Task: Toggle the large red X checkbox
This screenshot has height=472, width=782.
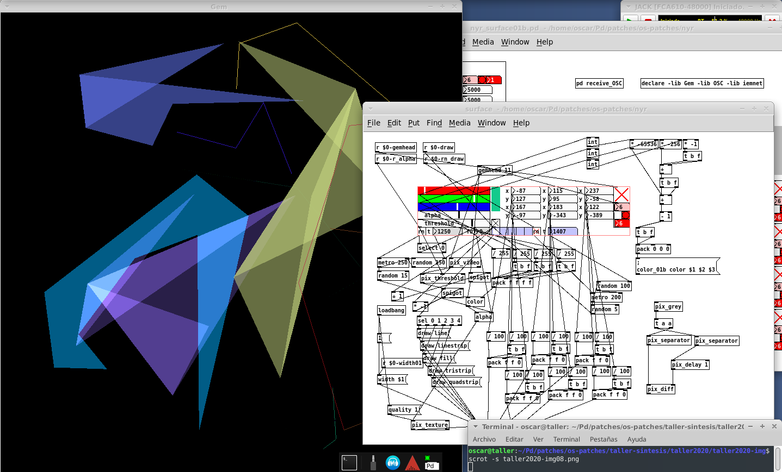Action: [x=621, y=194]
